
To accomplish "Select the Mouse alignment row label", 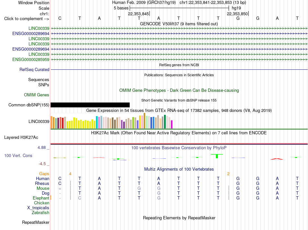I will 43,188.
